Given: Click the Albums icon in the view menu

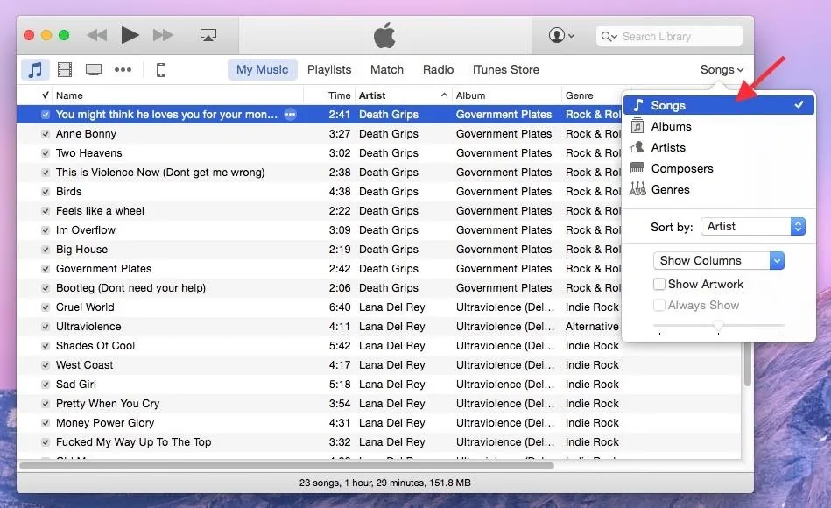Looking at the screenshot, I should coord(637,126).
